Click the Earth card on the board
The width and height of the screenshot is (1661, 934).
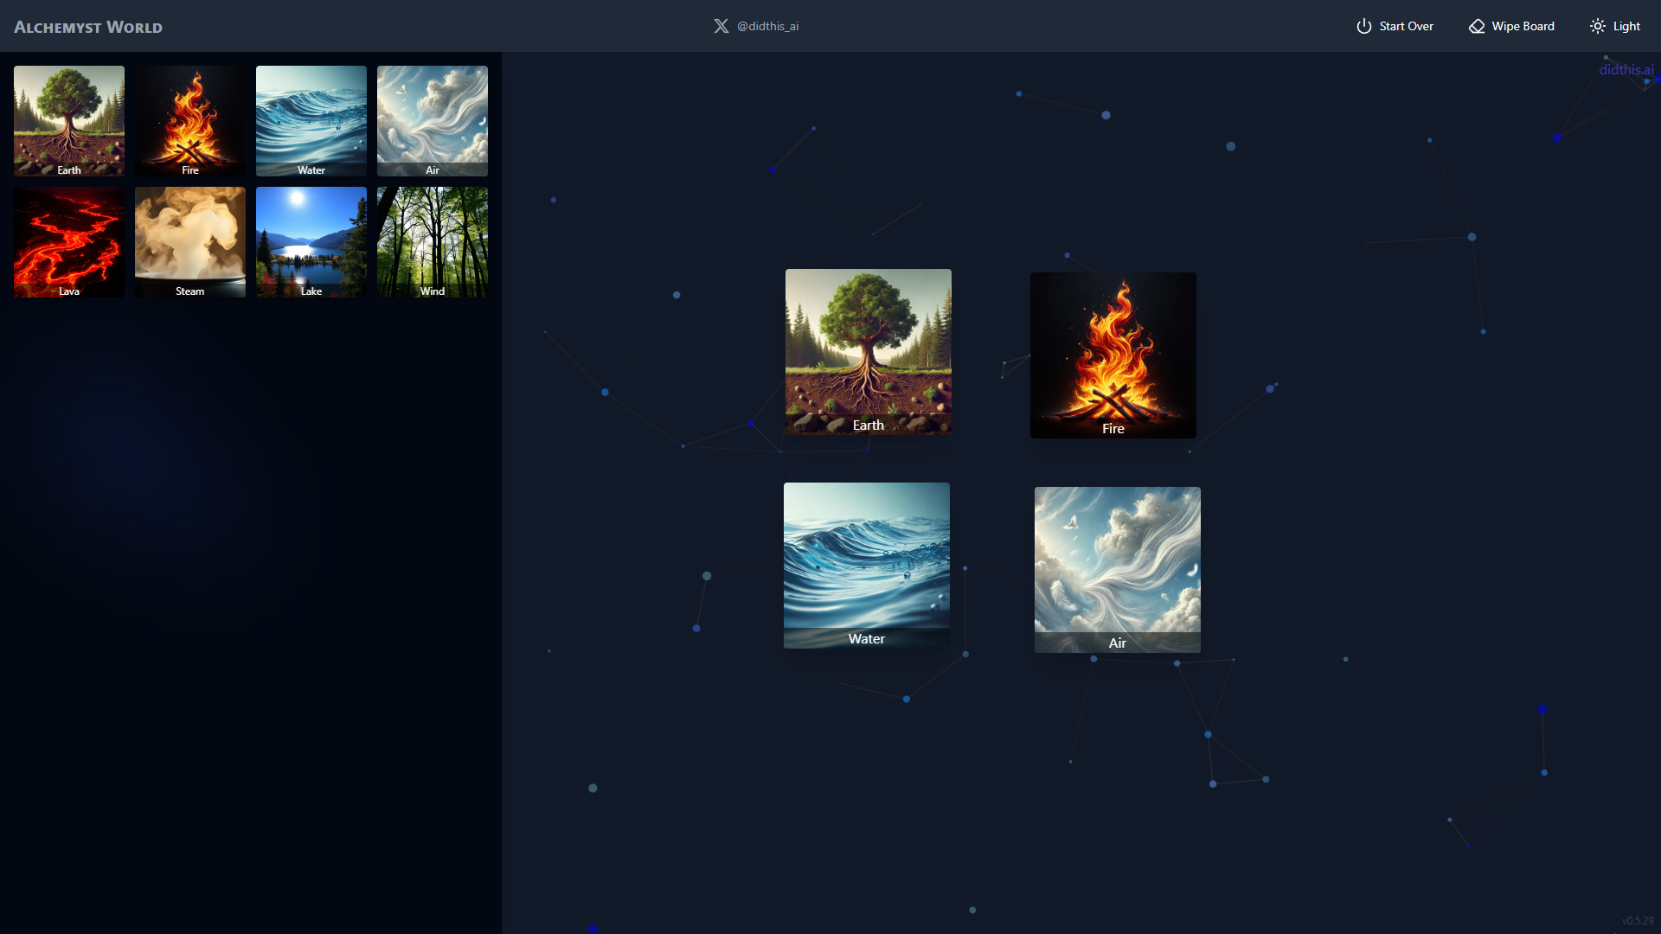coord(868,351)
